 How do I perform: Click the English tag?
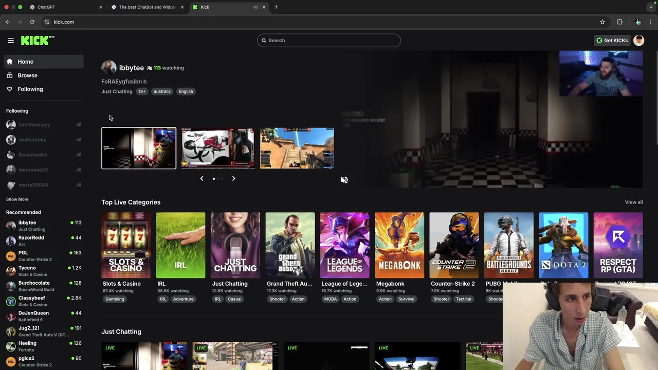point(186,91)
